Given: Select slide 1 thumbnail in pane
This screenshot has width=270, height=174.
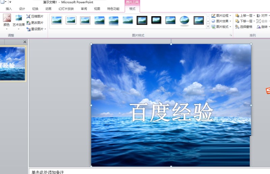Looking at the screenshot, I should (12, 64).
